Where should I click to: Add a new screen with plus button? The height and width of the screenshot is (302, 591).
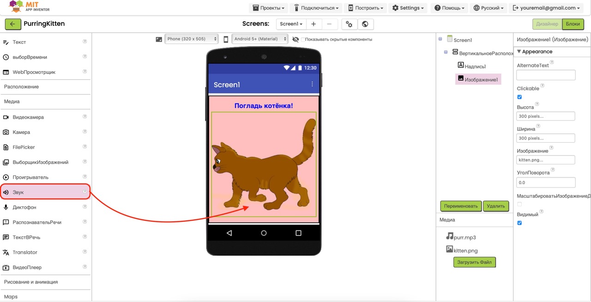tap(314, 24)
